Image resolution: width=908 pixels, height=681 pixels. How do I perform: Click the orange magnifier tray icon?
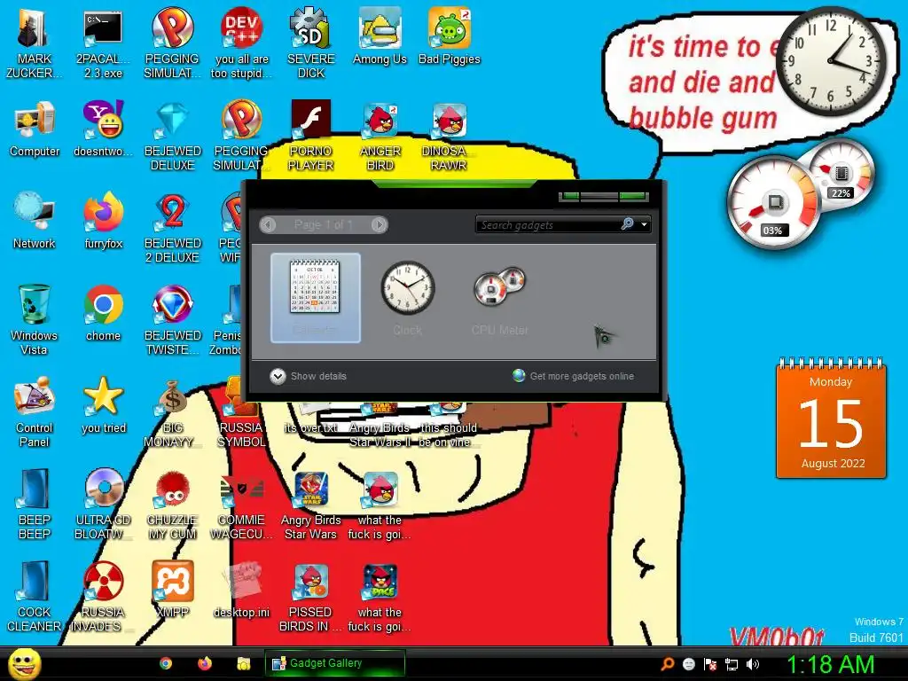[x=667, y=663]
